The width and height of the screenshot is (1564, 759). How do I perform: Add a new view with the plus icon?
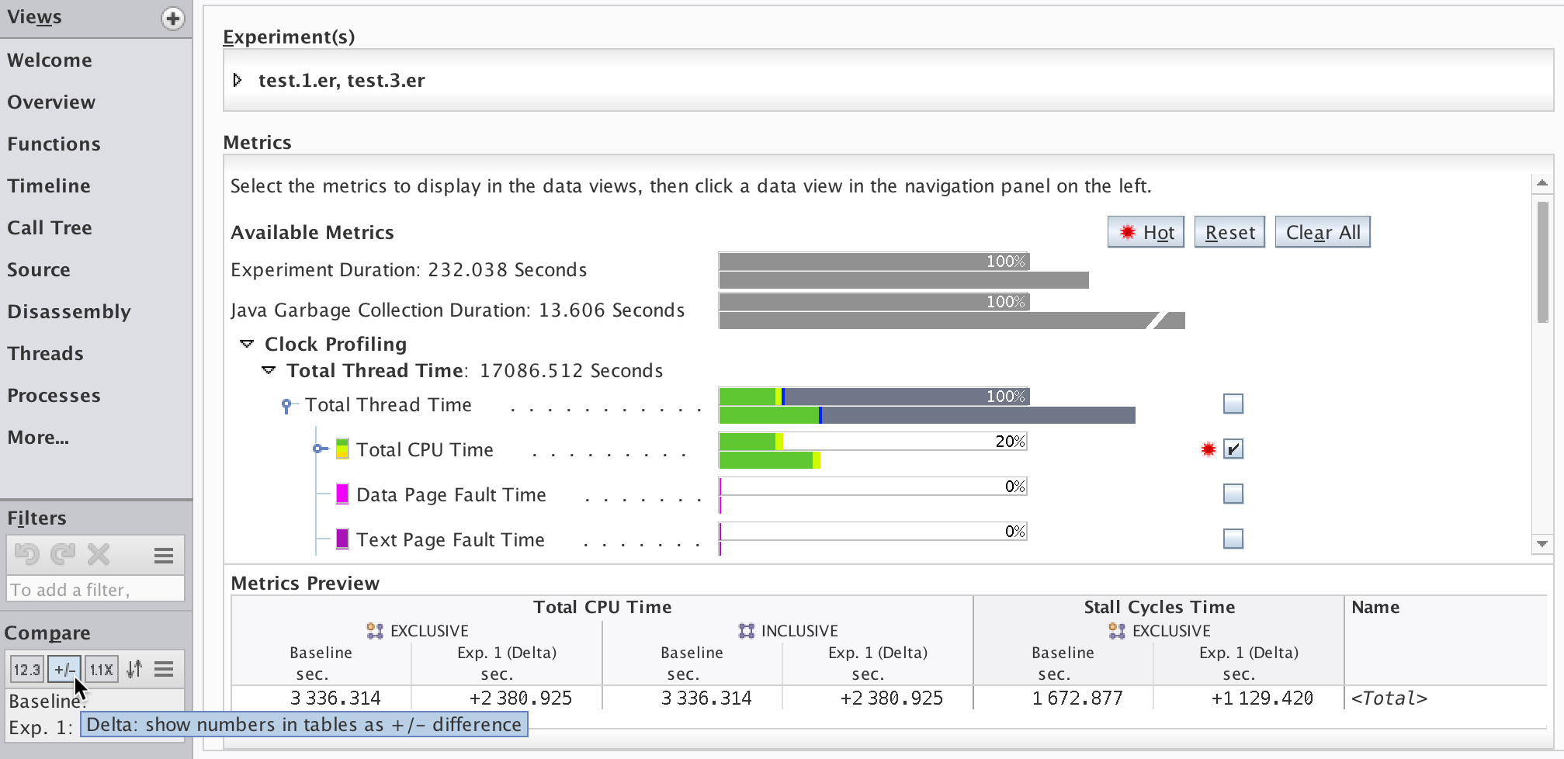click(172, 18)
